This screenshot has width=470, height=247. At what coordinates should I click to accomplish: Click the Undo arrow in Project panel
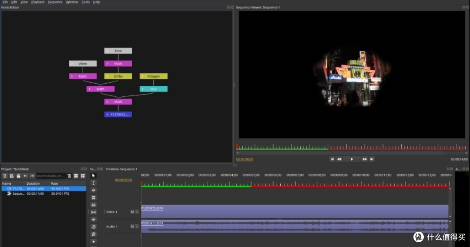[x=25, y=176]
